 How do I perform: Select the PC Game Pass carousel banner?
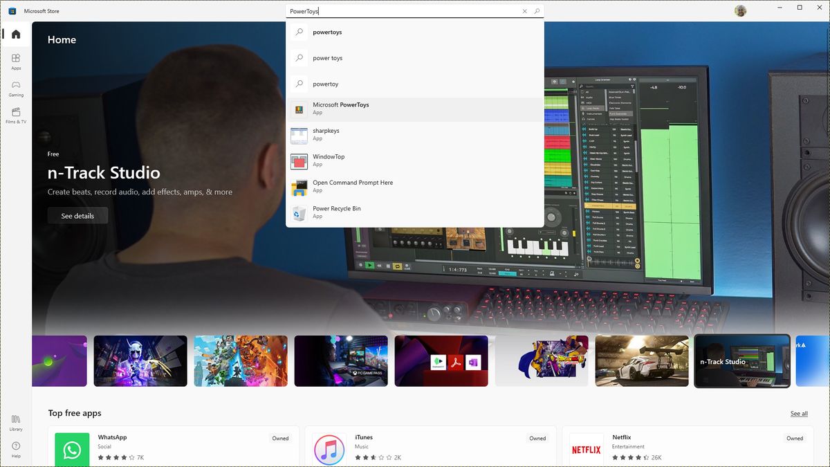coord(341,360)
